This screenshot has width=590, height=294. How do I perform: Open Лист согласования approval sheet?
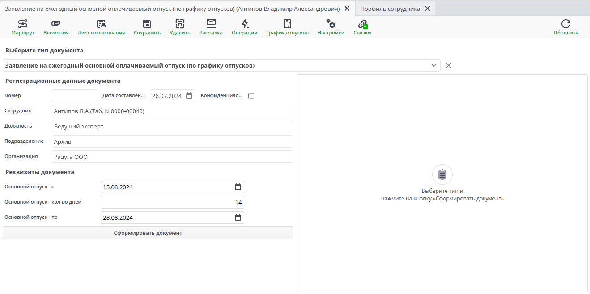point(101,27)
